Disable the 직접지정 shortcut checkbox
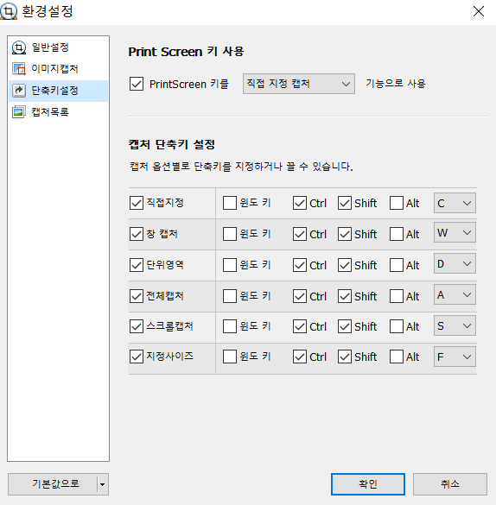Screen dimensions: 496x505 [x=137, y=203]
